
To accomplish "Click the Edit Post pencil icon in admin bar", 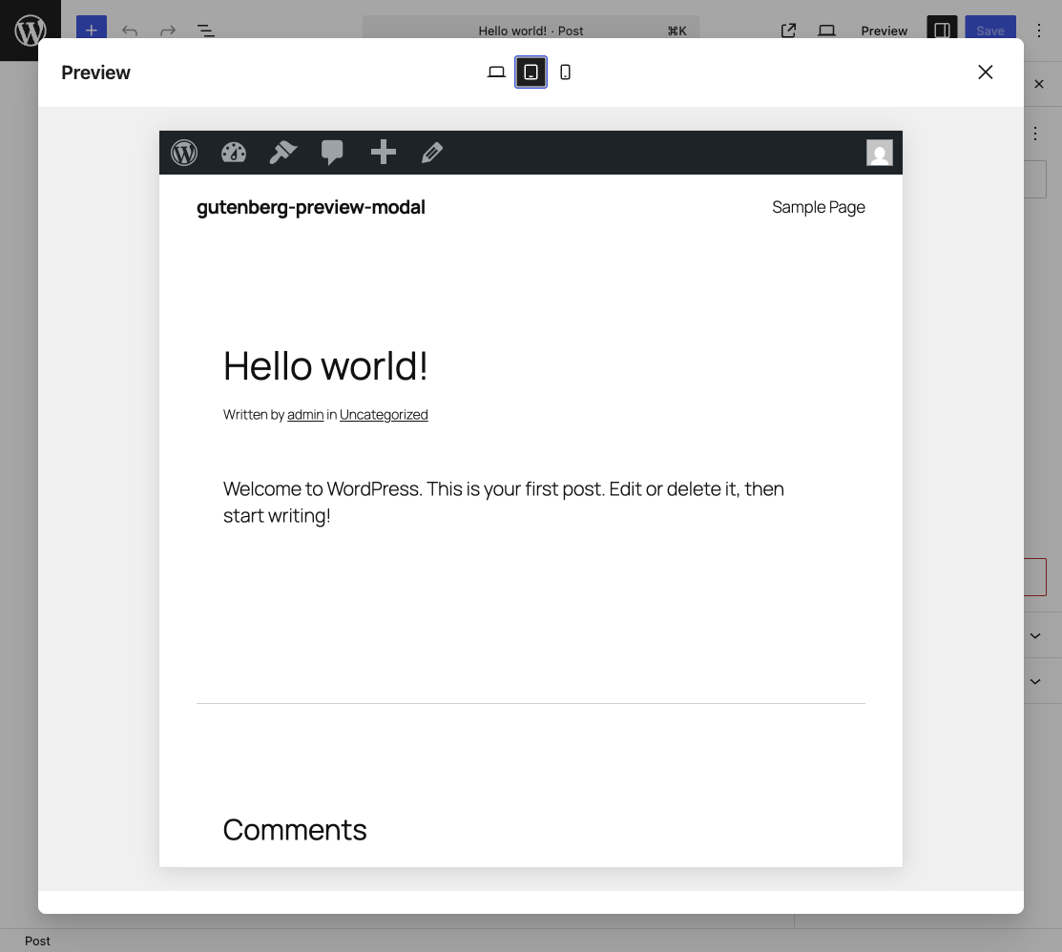I will pyautogui.click(x=432, y=153).
